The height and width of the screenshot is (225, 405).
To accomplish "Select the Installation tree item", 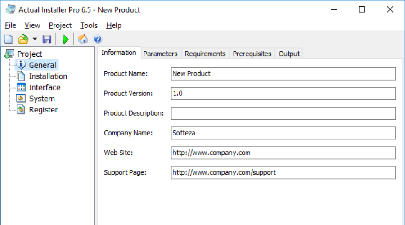I will (x=48, y=76).
